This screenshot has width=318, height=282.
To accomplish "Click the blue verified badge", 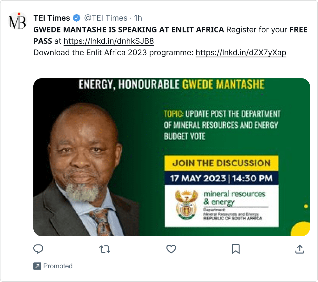I will point(77,18).
